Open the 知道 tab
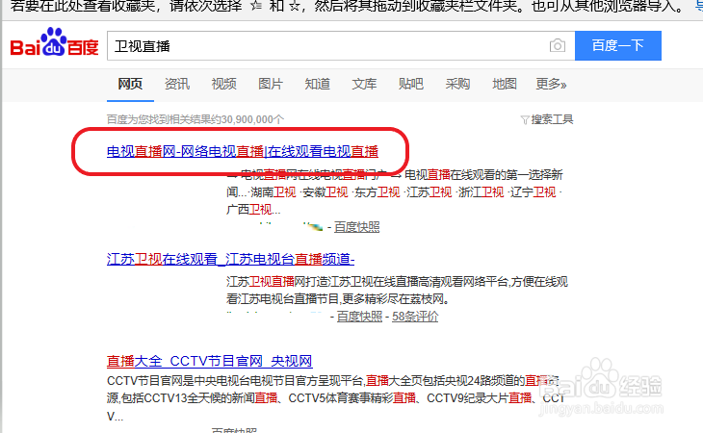 [x=318, y=84]
